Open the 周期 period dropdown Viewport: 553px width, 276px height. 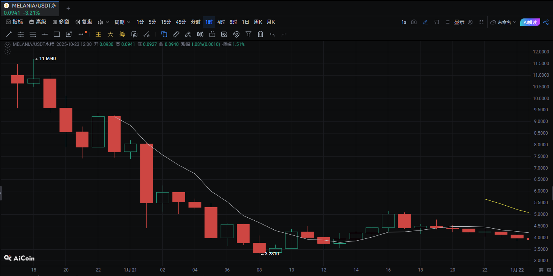tap(122, 22)
